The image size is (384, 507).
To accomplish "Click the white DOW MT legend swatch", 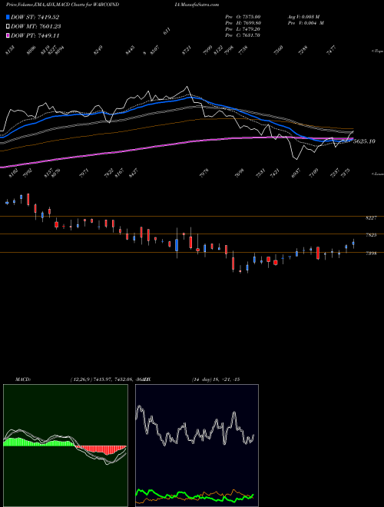I will coord(8,27).
